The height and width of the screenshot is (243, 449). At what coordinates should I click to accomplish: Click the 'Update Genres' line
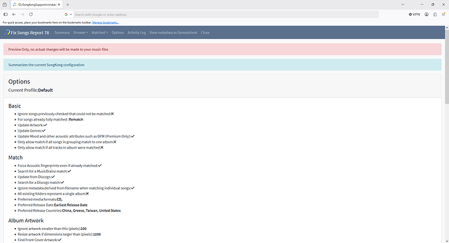(31, 131)
